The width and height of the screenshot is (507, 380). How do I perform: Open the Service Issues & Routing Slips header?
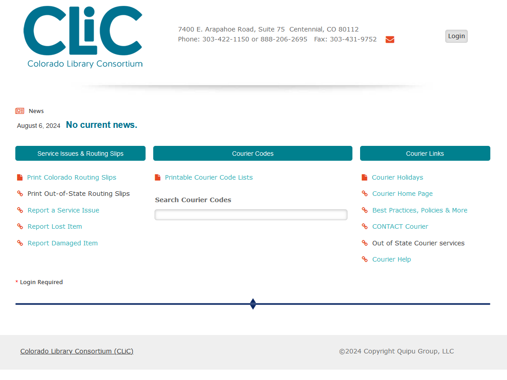pos(80,154)
